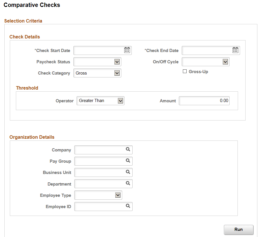Open the Company lookup magnifying glass
The width and height of the screenshot is (260, 237).
pyautogui.click(x=128, y=150)
